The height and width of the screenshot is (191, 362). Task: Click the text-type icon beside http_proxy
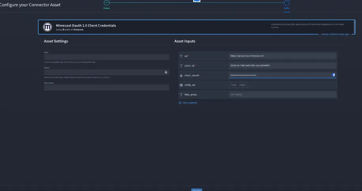(x=181, y=95)
